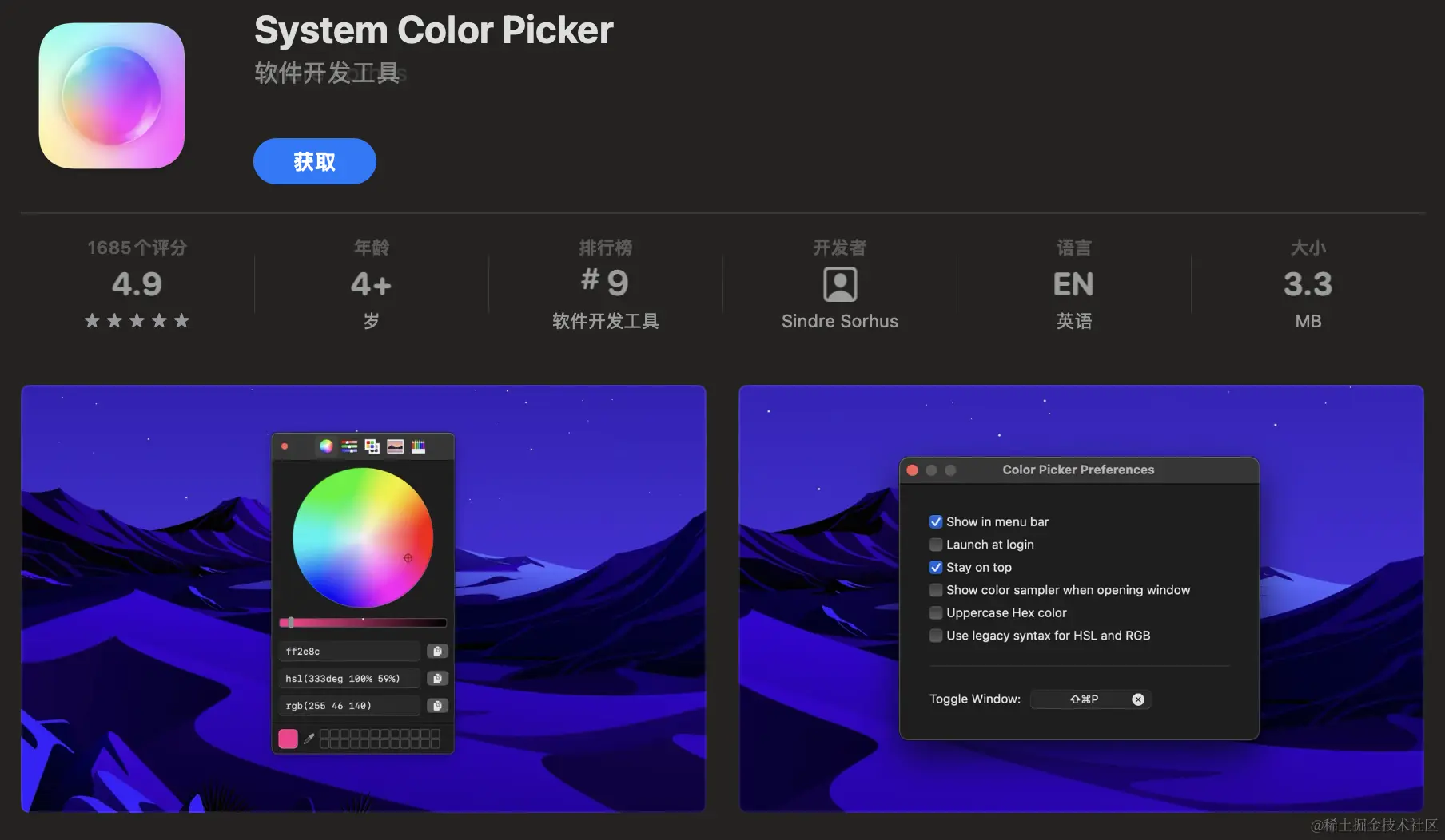Close the Color Picker Preferences window

(913, 470)
